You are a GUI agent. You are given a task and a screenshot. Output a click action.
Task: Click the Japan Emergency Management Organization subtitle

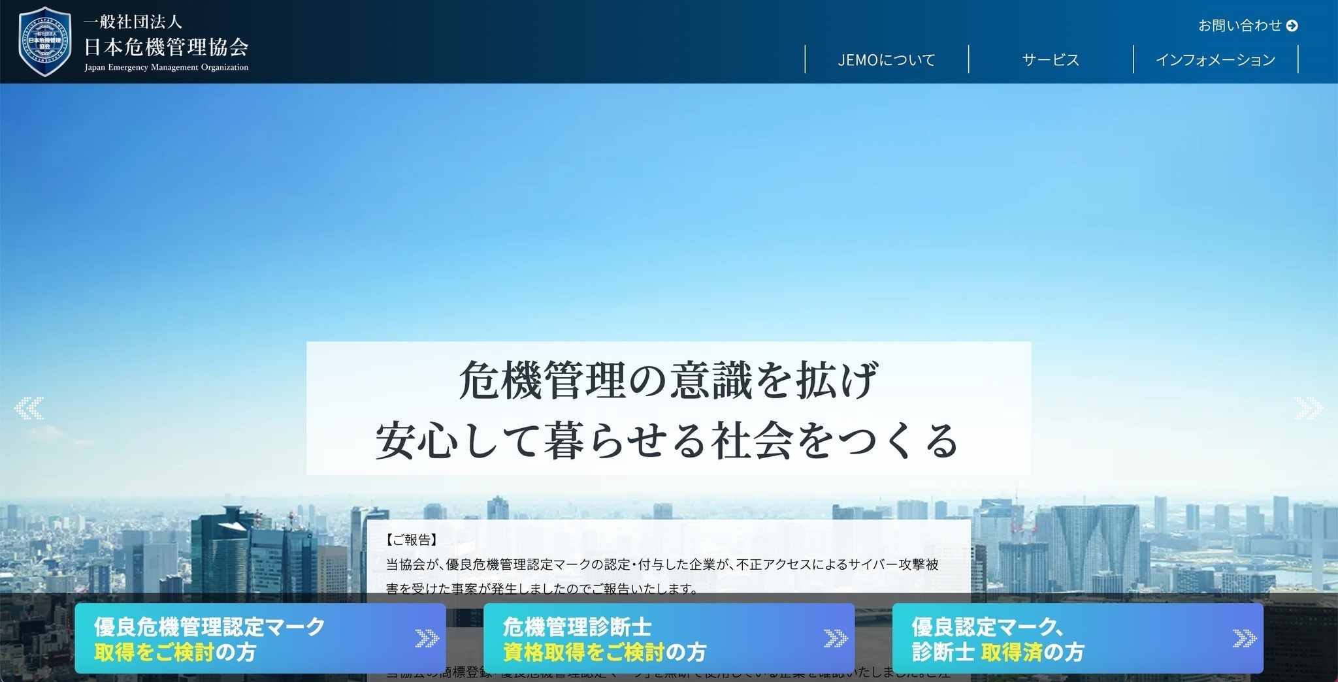[167, 67]
